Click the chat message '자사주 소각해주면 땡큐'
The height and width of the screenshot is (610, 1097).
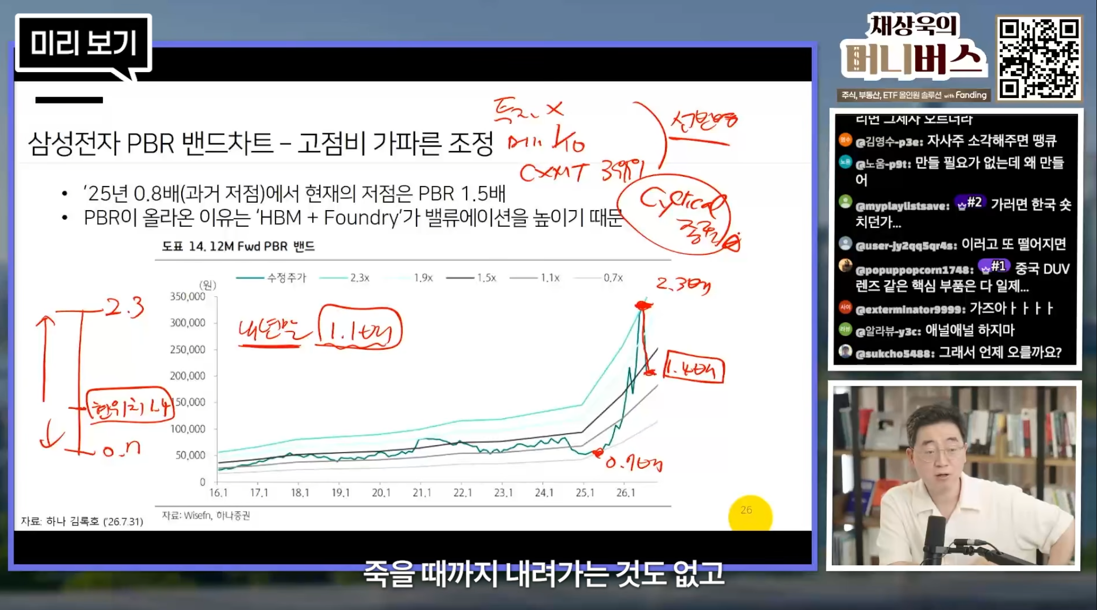991,141
